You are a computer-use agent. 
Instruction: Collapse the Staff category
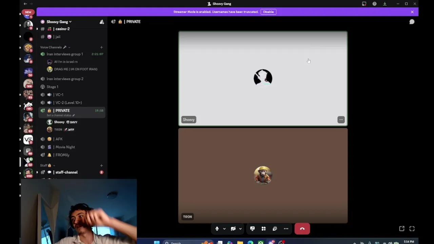[x=47, y=165]
